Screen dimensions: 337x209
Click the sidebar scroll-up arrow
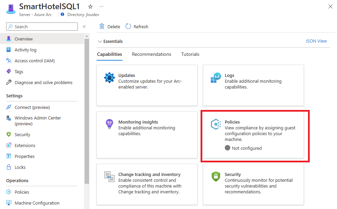[x=87, y=36]
